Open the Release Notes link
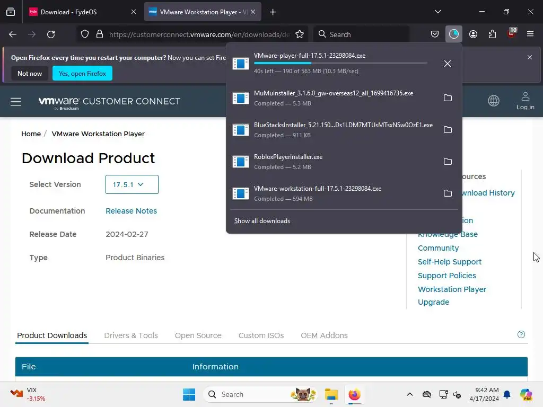Screen dimensions: 543x407 click(132, 211)
